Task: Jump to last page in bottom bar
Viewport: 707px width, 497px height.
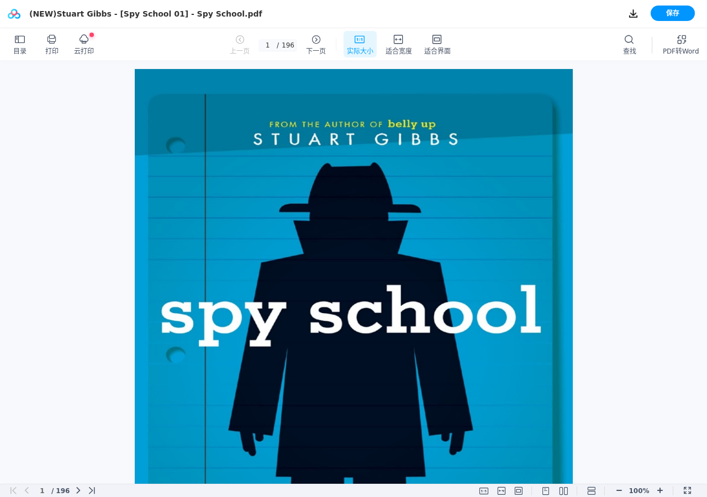Action: click(x=92, y=490)
